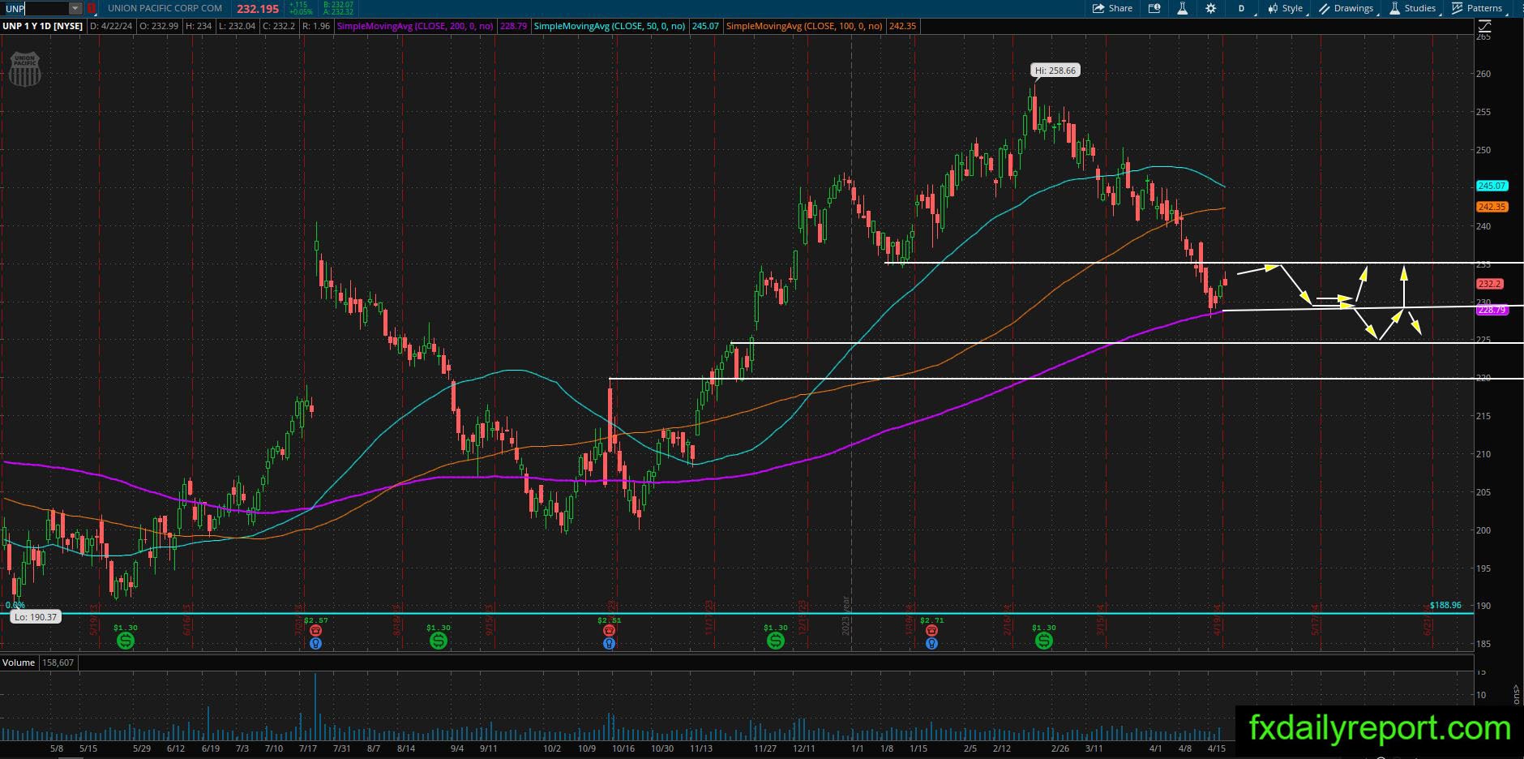This screenshot has height=759, width=1524.
Task: Click the 'UNION PACIFIC CORP COM' company name
Action: pyautogui.click(x=165, y=8)
